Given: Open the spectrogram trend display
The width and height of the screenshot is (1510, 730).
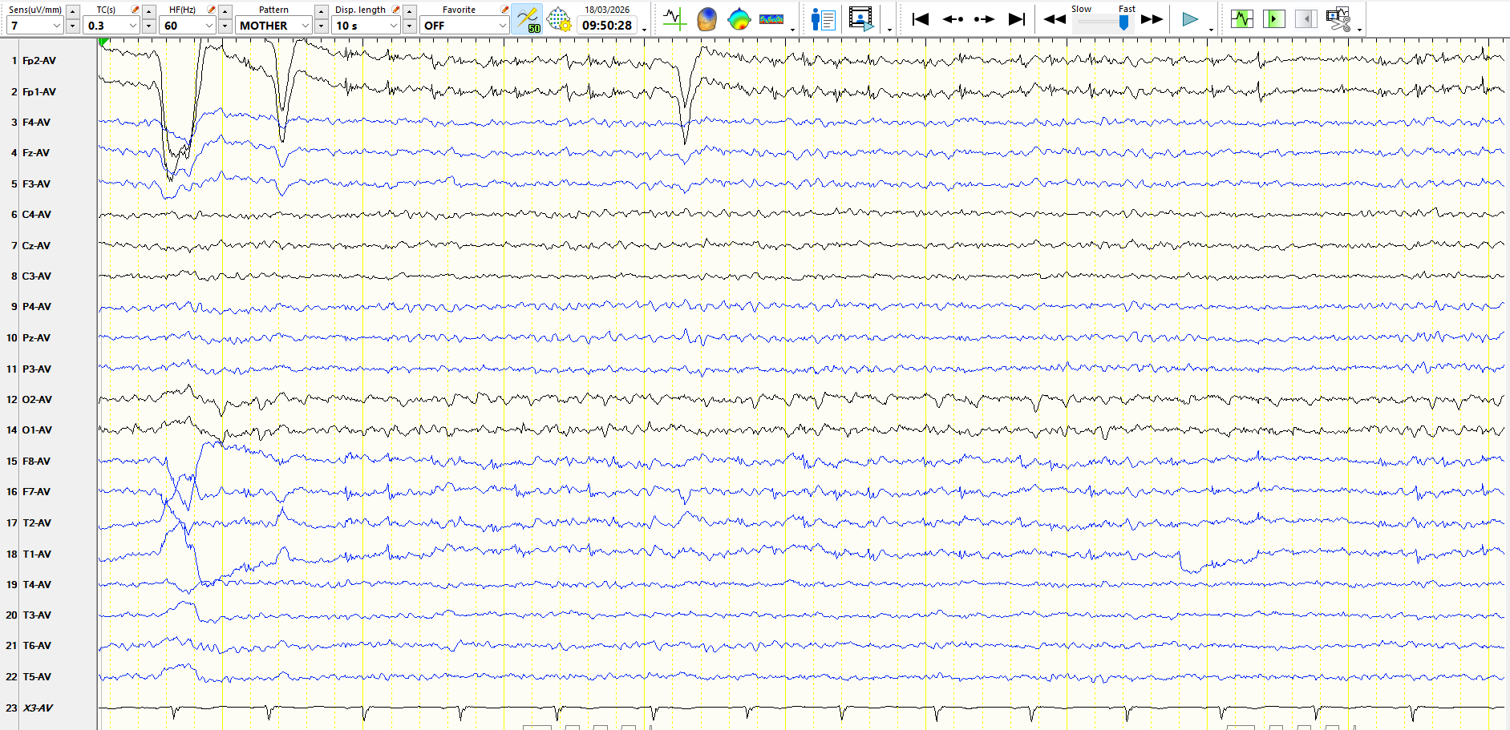Looking at the screenshot, I should (771, 18).
